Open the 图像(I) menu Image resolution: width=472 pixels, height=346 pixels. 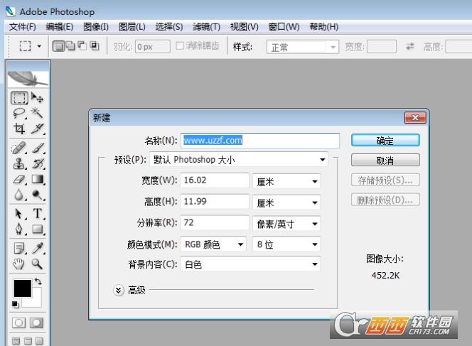pos(96,27)
